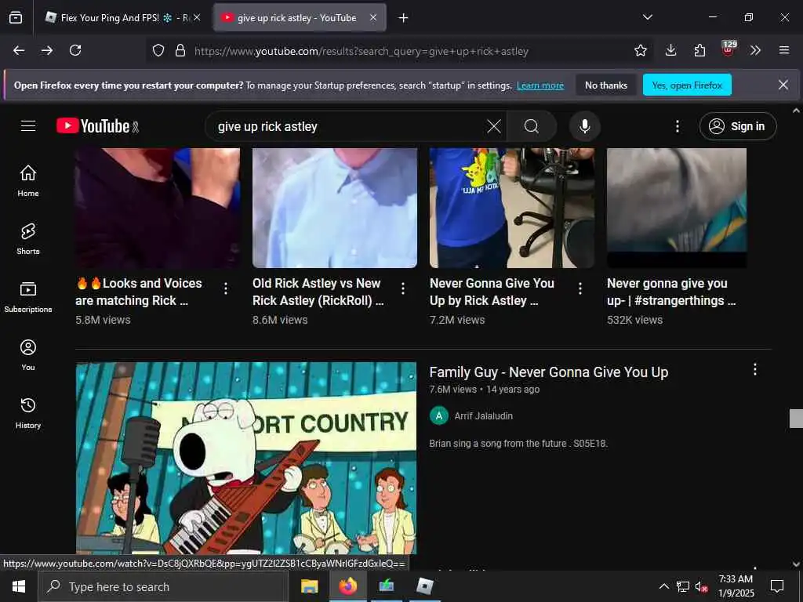
Task: Click Yes, open Firefox button
Action: 687,85
